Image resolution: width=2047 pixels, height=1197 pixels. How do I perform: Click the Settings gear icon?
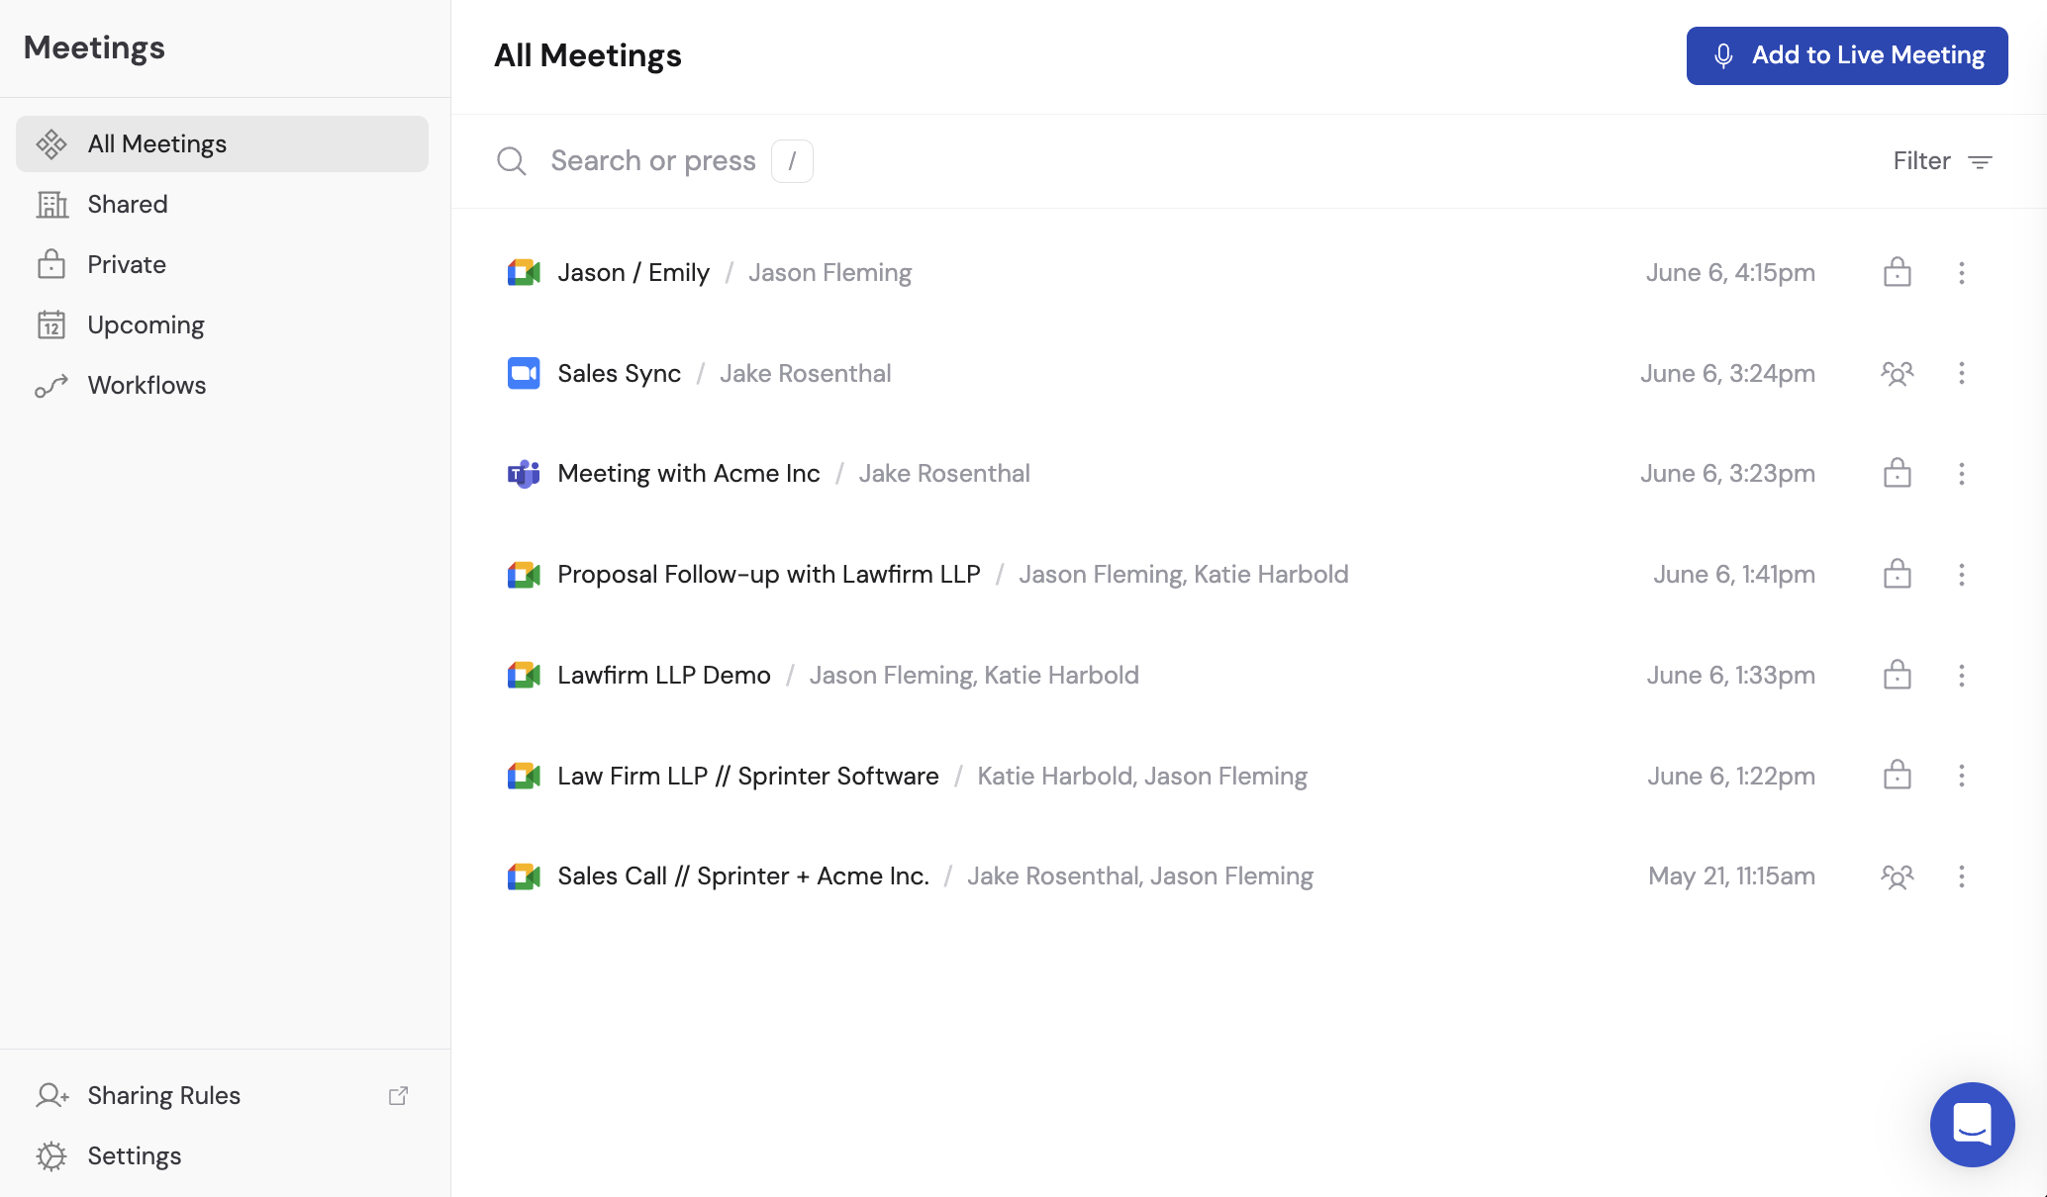click(x=50, y=1155)
